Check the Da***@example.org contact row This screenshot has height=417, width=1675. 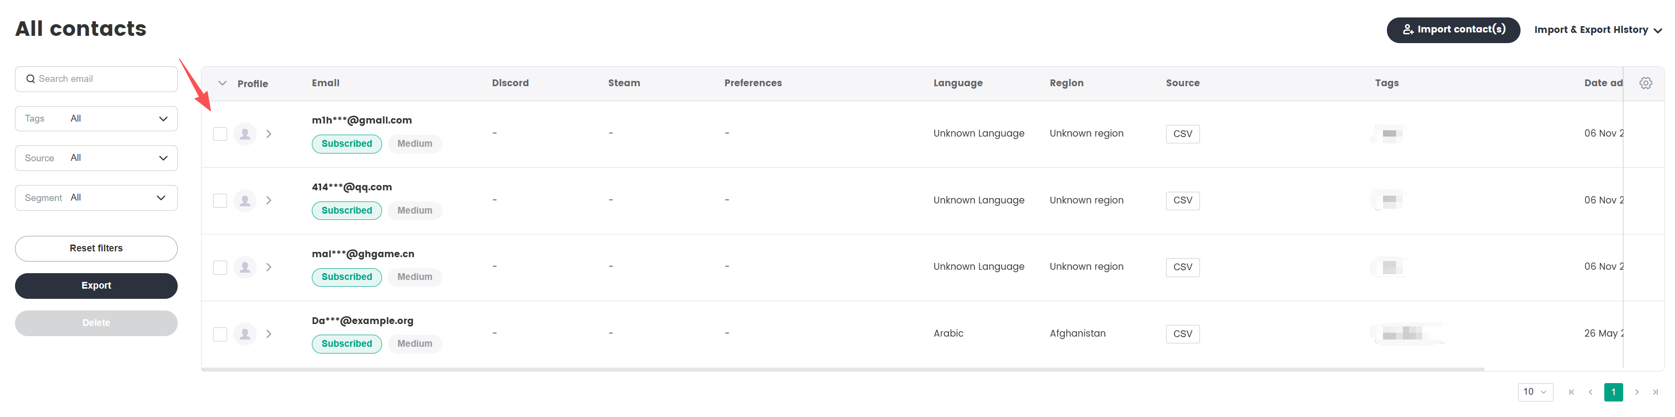(x=220, y=334)
